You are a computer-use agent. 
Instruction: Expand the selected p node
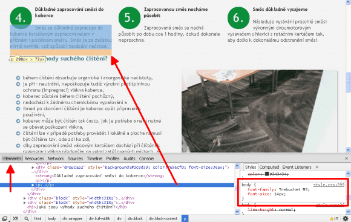33,185
